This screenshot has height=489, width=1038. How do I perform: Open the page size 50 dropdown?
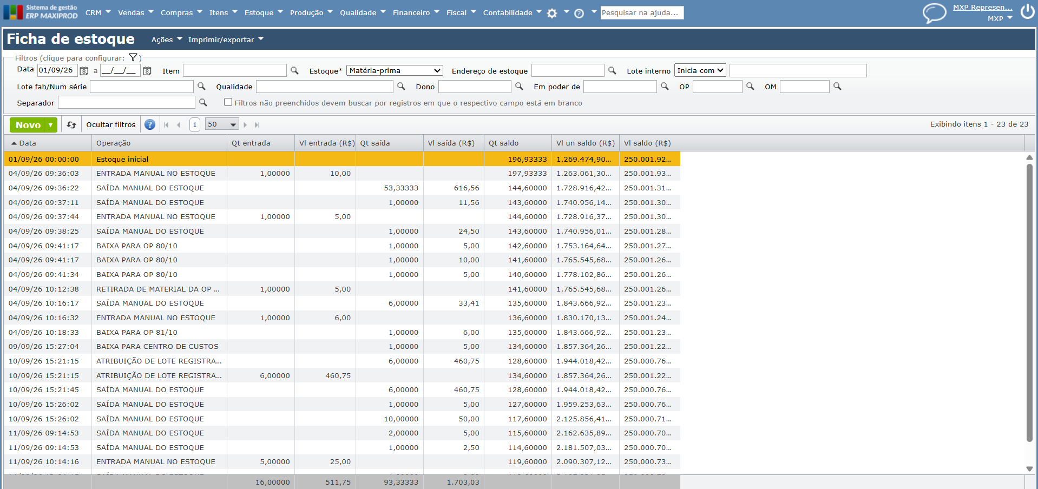(x=222, y=124)
